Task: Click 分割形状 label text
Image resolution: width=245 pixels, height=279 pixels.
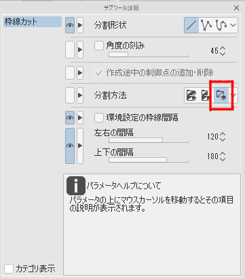Action: (x=110, y=25)
